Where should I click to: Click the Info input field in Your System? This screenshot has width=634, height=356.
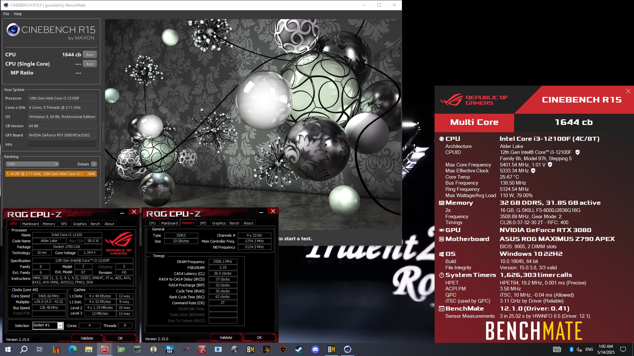[x=62, y=144]
